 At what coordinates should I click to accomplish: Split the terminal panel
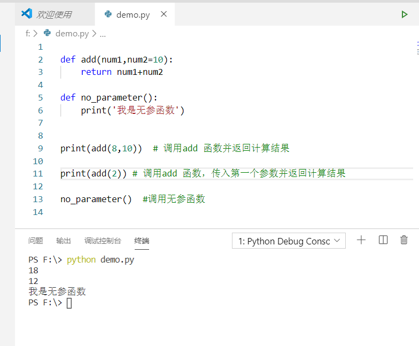click(x=383, y=240)
